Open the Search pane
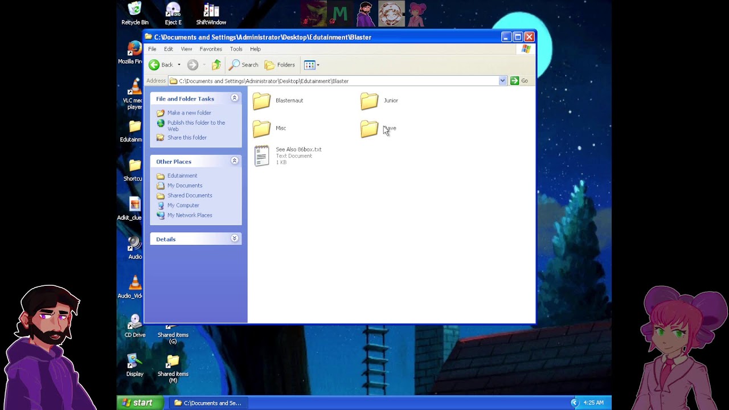The width and height of the screenshot is (729, 410). pyautogui.click(x=244, y=65)
